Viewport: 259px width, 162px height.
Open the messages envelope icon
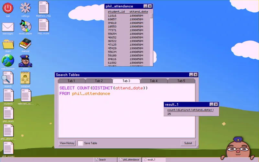[8, 27]
